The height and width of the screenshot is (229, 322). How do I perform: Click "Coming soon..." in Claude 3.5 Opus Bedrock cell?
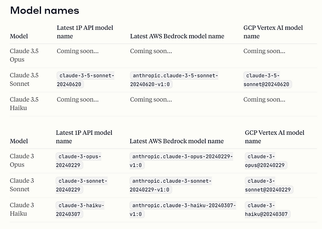(151, 51)
